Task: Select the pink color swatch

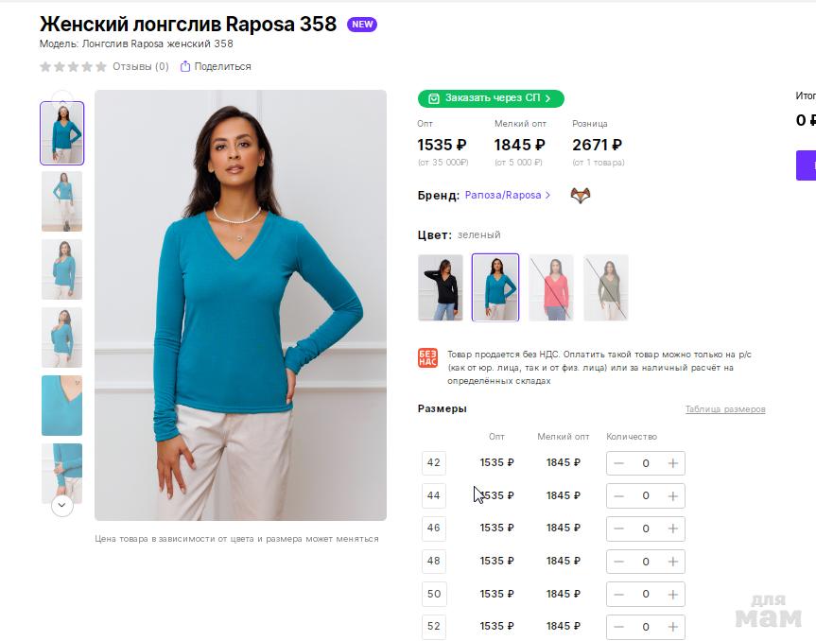Action: [550, 287]
